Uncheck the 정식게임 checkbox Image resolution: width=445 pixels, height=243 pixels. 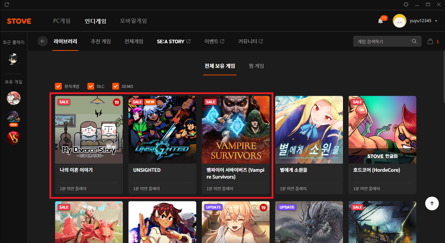pos(58,86)
